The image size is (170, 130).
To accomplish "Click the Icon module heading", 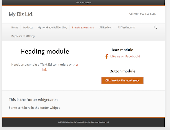I will [122, 50].
